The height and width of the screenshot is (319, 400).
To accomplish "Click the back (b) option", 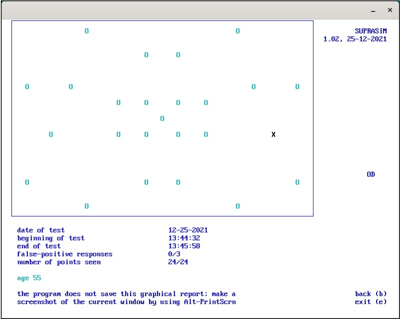I will pos(371,294).
